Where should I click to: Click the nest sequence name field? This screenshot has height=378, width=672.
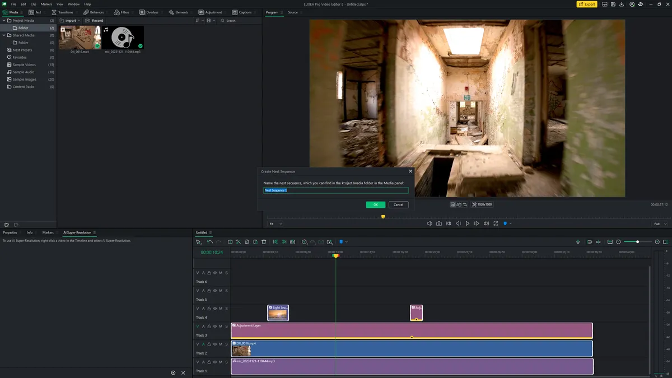click(336, 190)
